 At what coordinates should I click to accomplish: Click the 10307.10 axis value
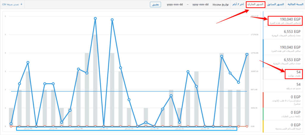[254, 71]
